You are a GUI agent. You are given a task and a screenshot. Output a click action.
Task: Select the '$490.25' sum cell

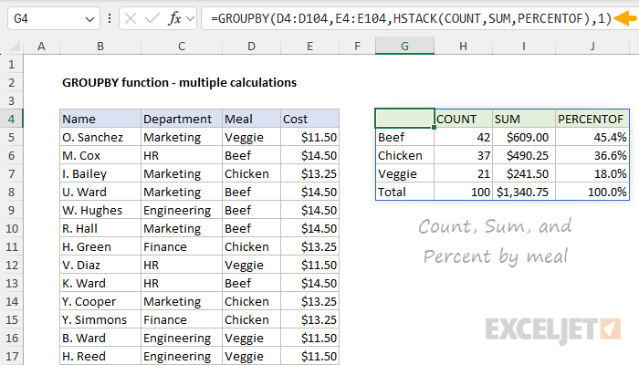click(x=524, y=156)
